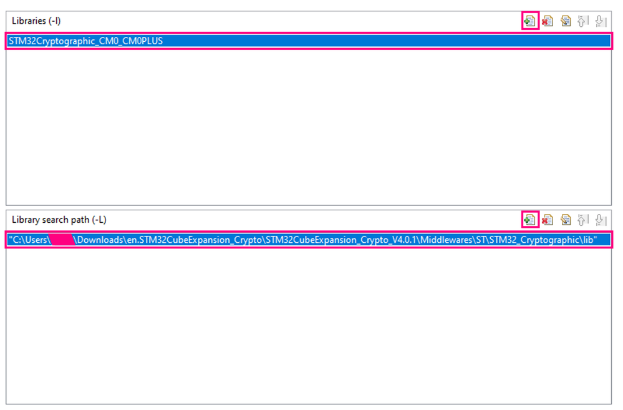Click highlighted add button above search paths
The height and width of the screenshot is (410, 623).
click(x=529, y=220)
